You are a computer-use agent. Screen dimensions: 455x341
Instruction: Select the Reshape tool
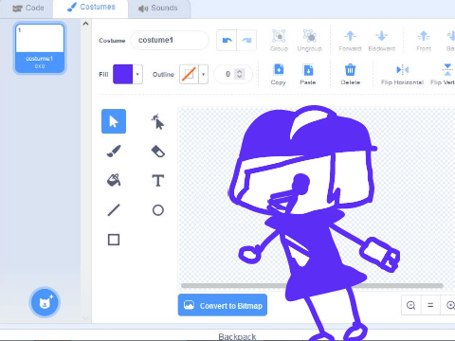coord(157,121)
